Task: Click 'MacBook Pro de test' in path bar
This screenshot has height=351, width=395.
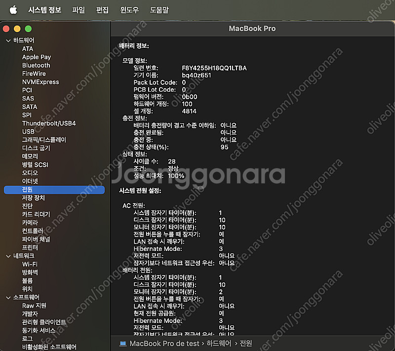Action: coord(164,344)
